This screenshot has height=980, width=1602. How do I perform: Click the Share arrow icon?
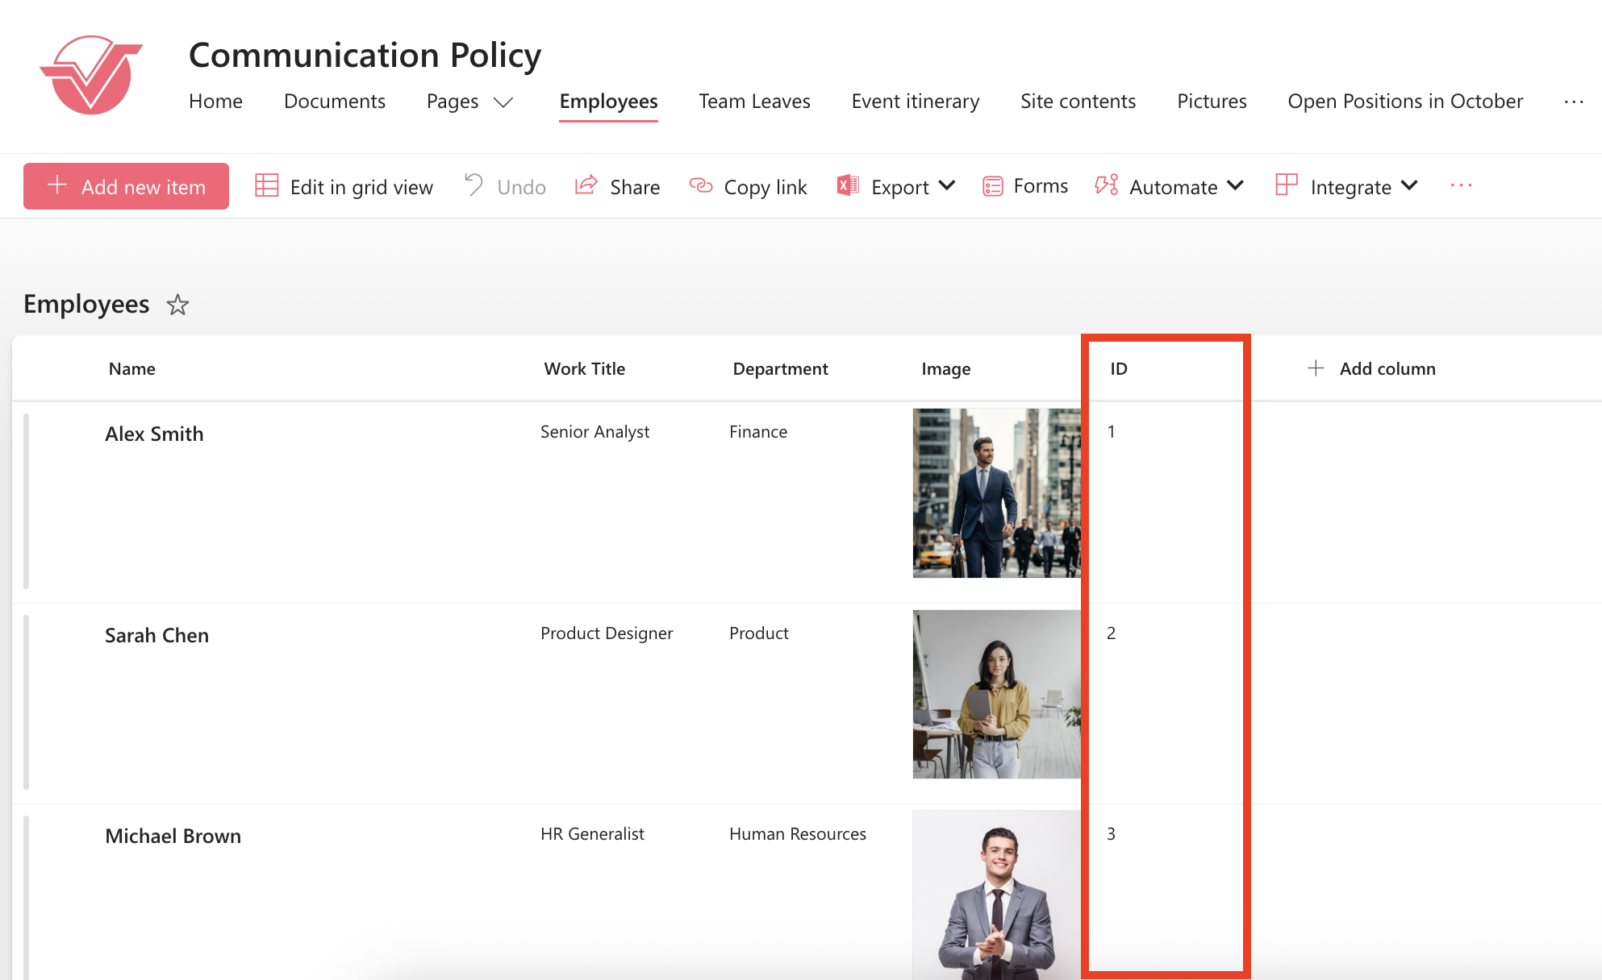click(x=586, y=186)
